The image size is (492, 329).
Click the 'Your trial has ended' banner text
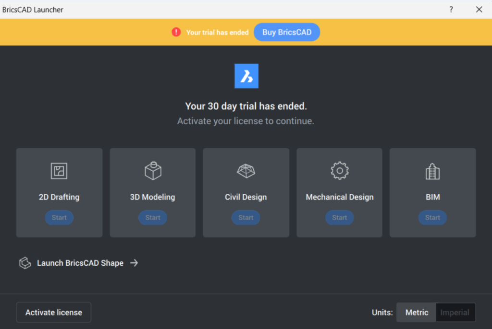(x=217, y=32)
